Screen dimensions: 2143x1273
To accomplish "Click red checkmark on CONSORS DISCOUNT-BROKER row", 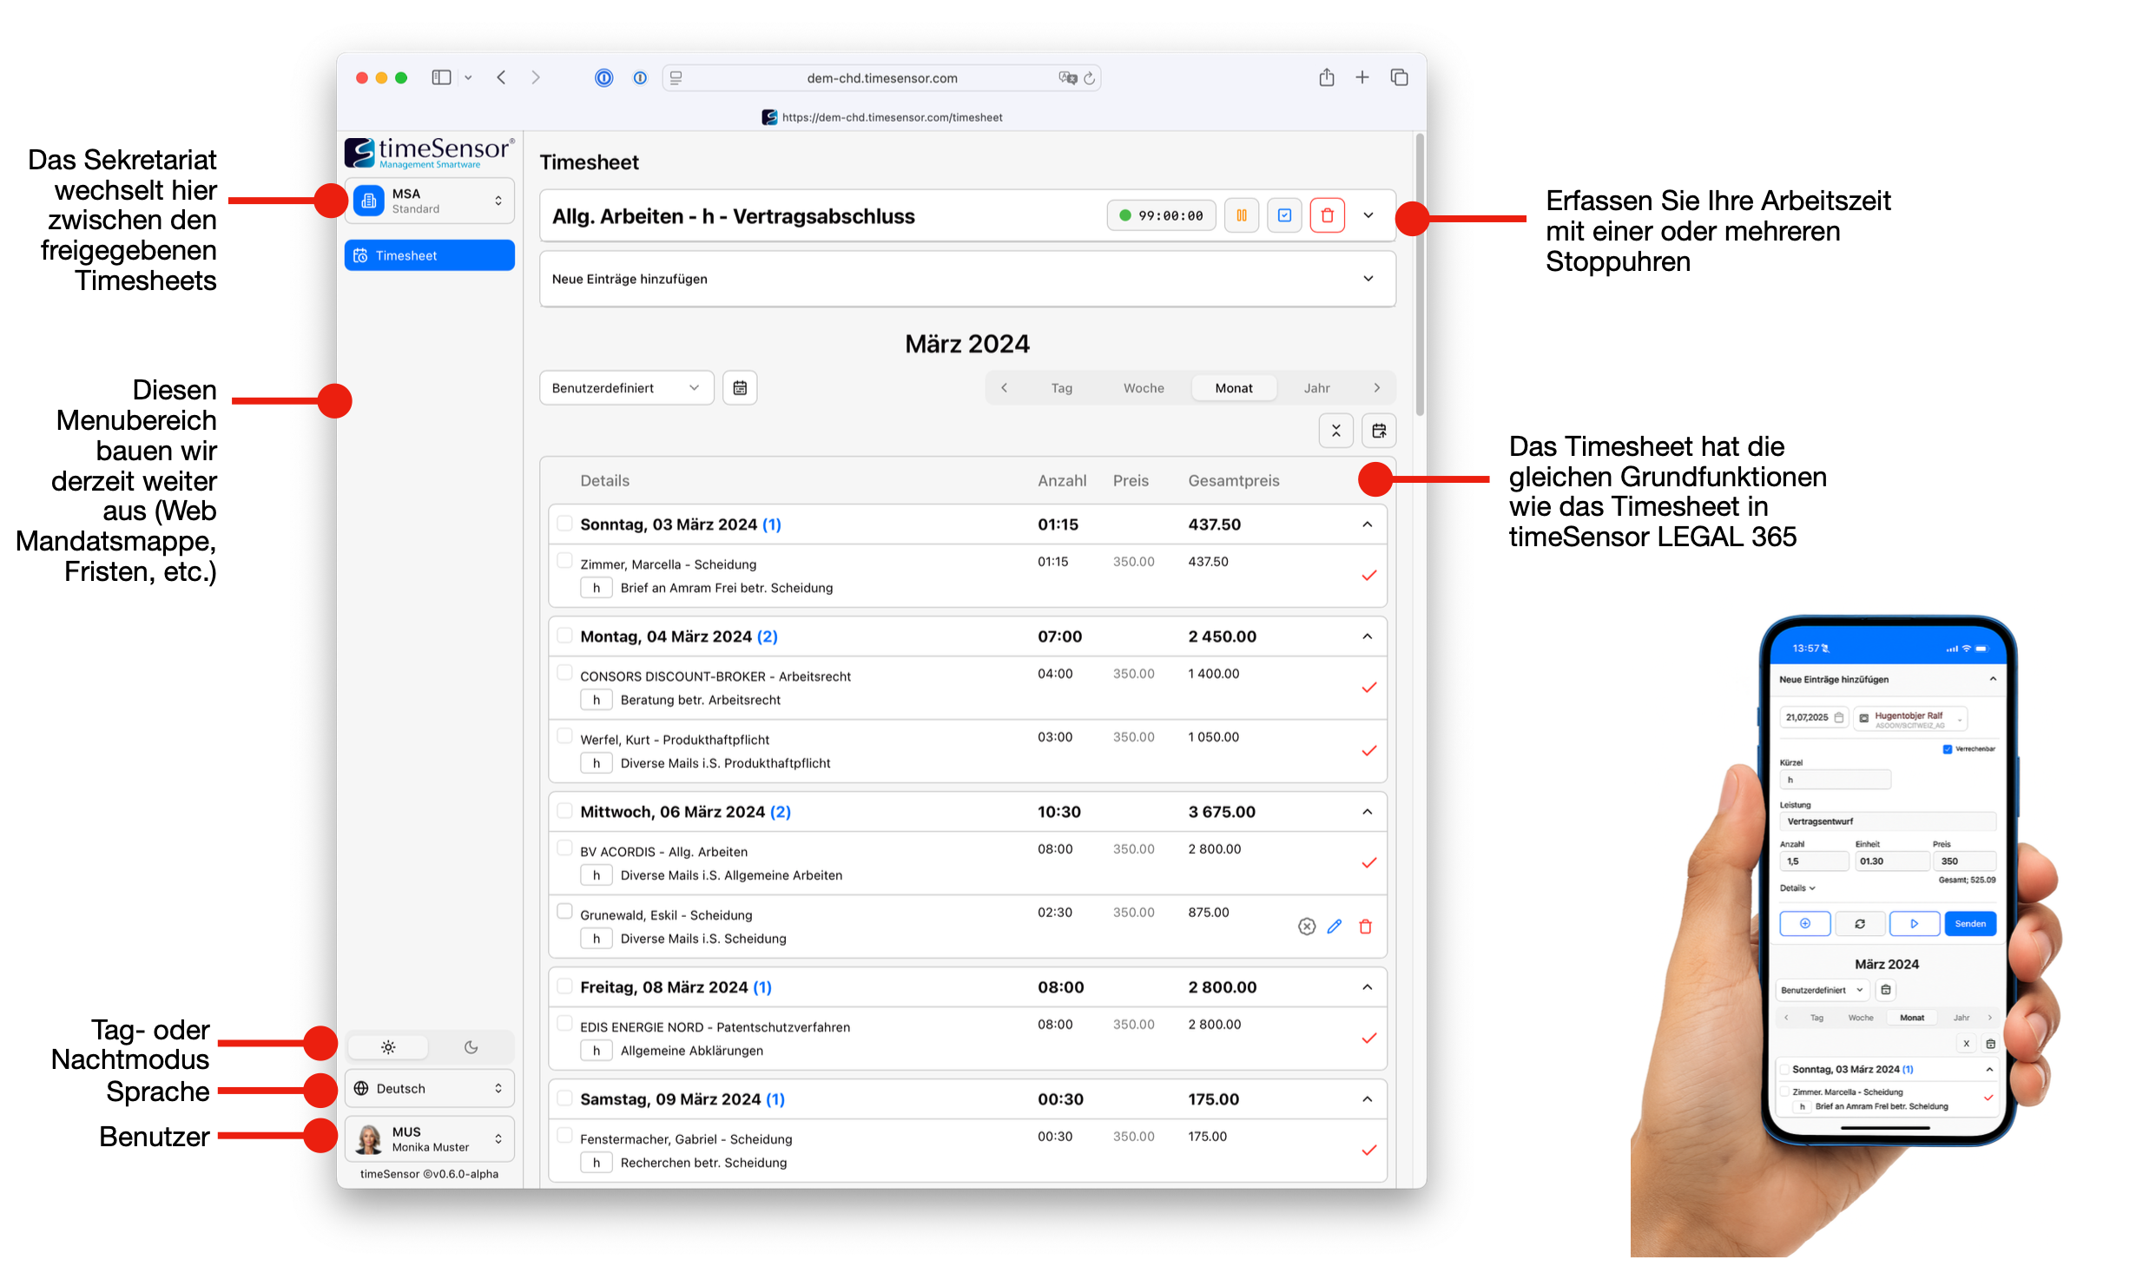I will point(1369,688).
